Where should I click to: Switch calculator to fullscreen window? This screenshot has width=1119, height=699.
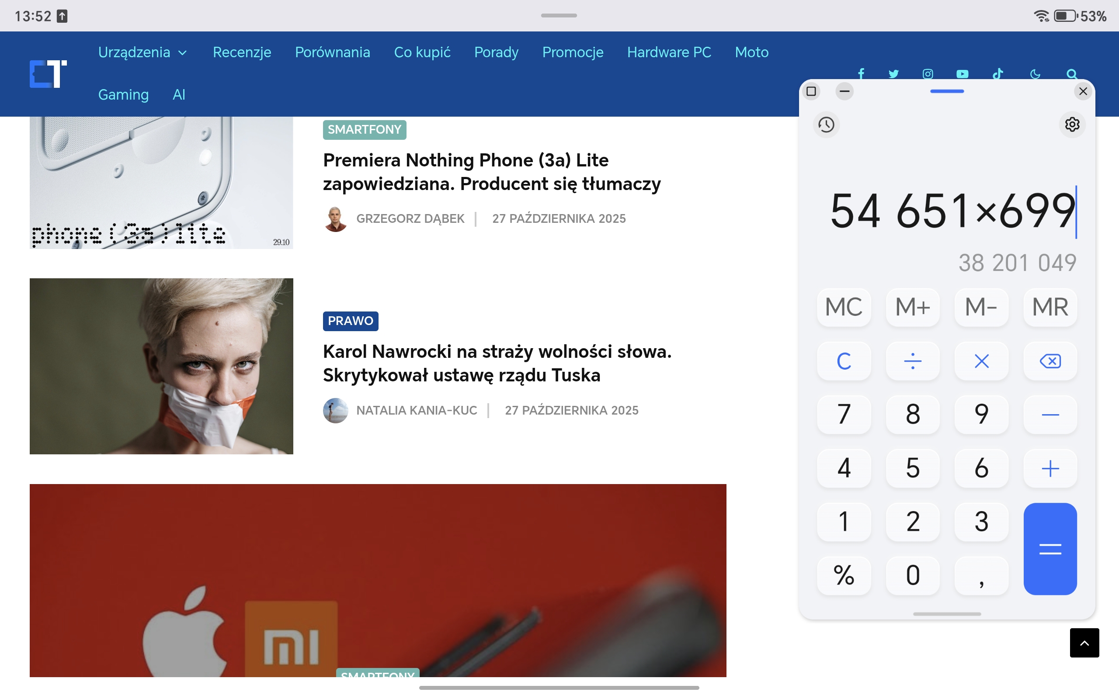pyautogui.click(x=811, y=91)
